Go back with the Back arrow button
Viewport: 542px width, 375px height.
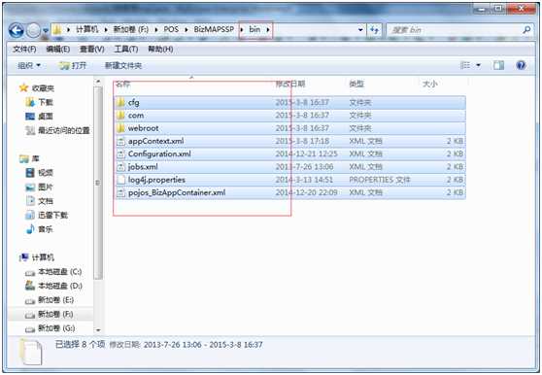17,31
